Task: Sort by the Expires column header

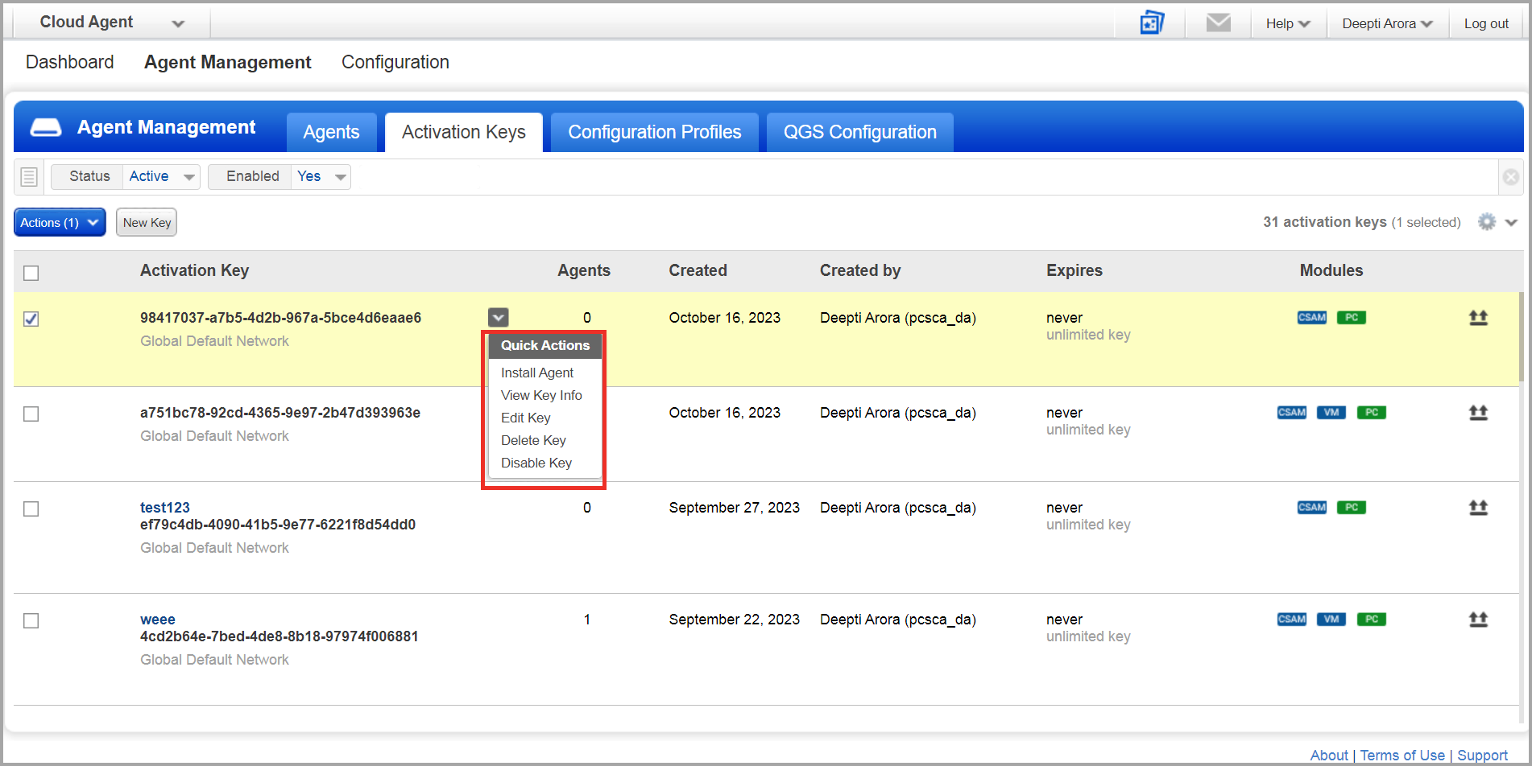Action: pyautogui.click(x=1074, y=270)
